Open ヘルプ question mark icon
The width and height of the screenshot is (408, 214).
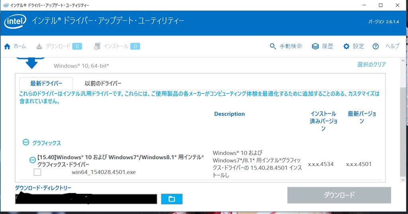pos(375,46)
